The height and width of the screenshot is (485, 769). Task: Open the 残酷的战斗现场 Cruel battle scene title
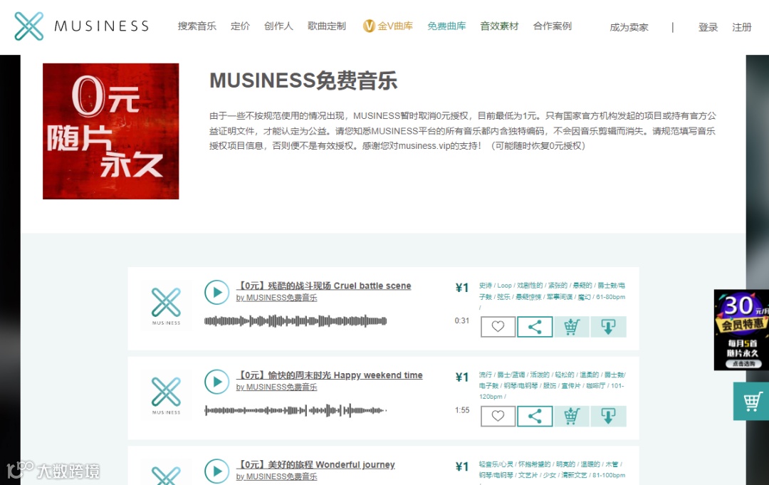click(324, 286)
